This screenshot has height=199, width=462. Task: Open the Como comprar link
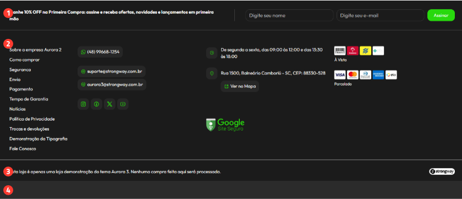[24, 60]
